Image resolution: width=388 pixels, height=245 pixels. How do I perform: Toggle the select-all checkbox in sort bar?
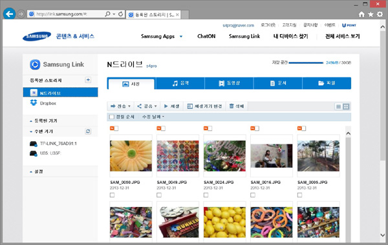(x=112, y=117)
